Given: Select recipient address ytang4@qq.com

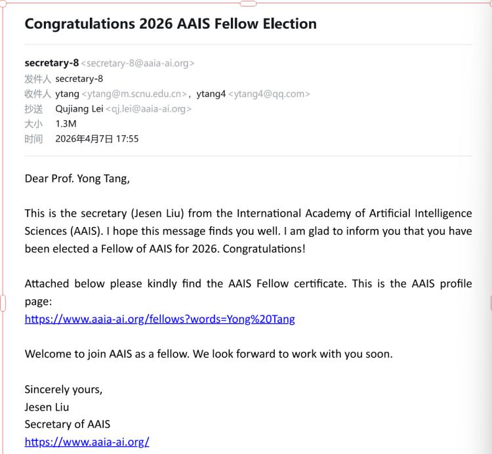Looking at the screenshot, I should click(269, 94).
